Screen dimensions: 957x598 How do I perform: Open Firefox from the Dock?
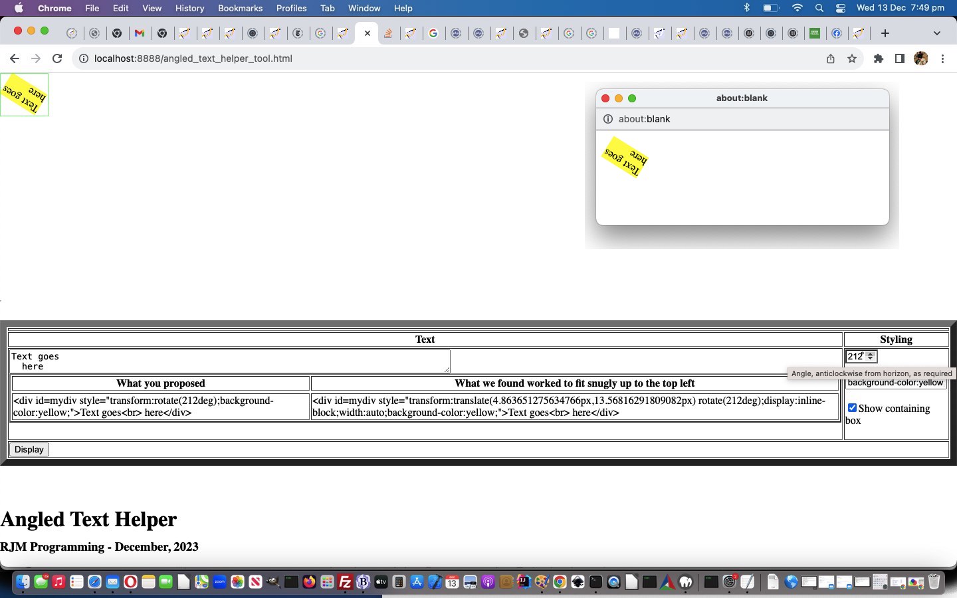[x=309, y=582]
